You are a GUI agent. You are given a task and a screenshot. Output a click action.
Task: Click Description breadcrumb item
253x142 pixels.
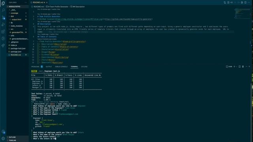click(77, 7)
